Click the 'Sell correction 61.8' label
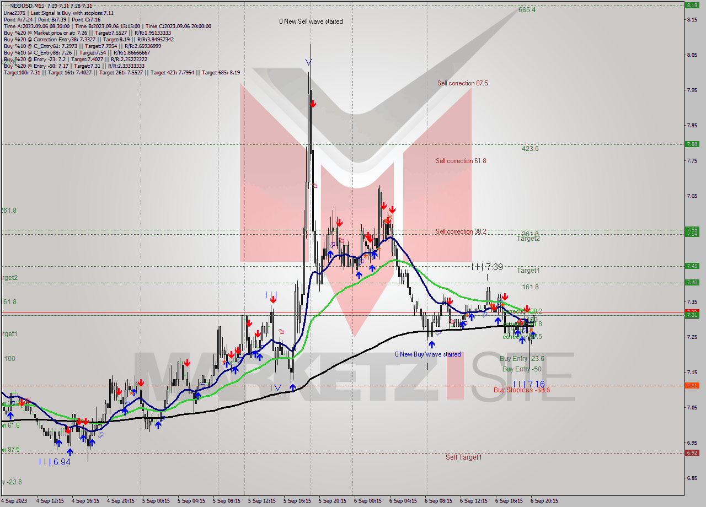Screen dimensions: 706x507 pyautogui.click(x=461, y=161)
